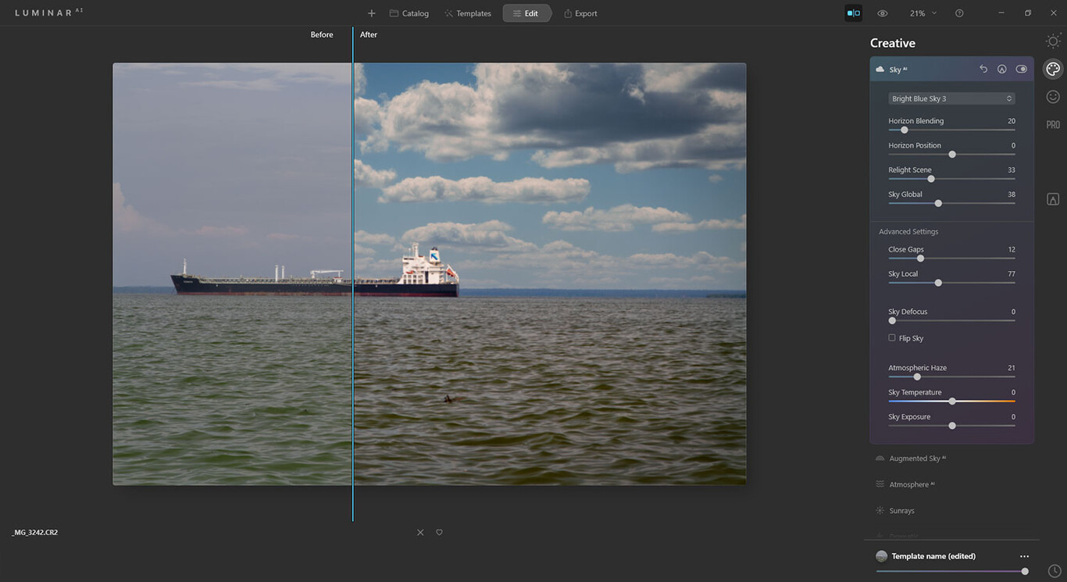Click the local masking icon at sidebar bottom
1067x582 pixels.
pyautogui.click(x=1052, y=198)
